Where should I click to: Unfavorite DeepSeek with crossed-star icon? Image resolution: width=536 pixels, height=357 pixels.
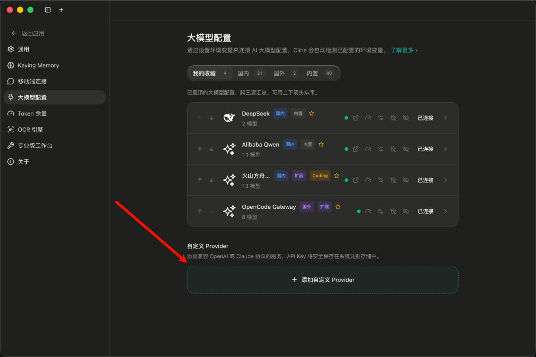point(394,118)
